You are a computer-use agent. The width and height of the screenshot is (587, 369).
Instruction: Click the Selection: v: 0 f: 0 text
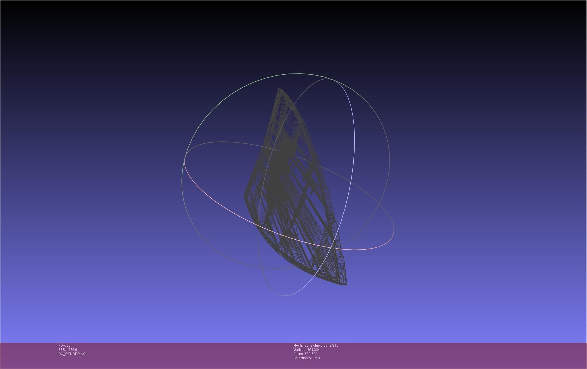coord(306,358)
